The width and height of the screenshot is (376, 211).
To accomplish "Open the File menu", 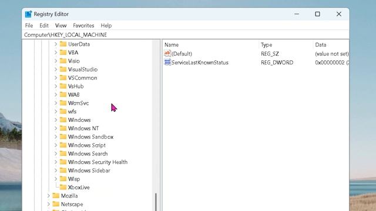I will 29,26.
